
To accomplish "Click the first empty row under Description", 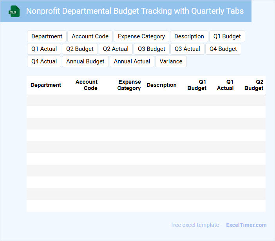I will [161, 100].
